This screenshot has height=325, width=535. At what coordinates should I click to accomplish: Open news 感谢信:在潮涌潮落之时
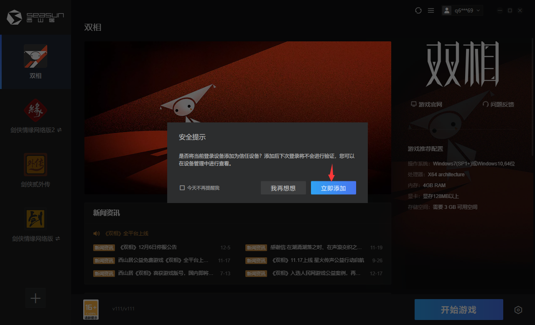(x=316, y=247)
